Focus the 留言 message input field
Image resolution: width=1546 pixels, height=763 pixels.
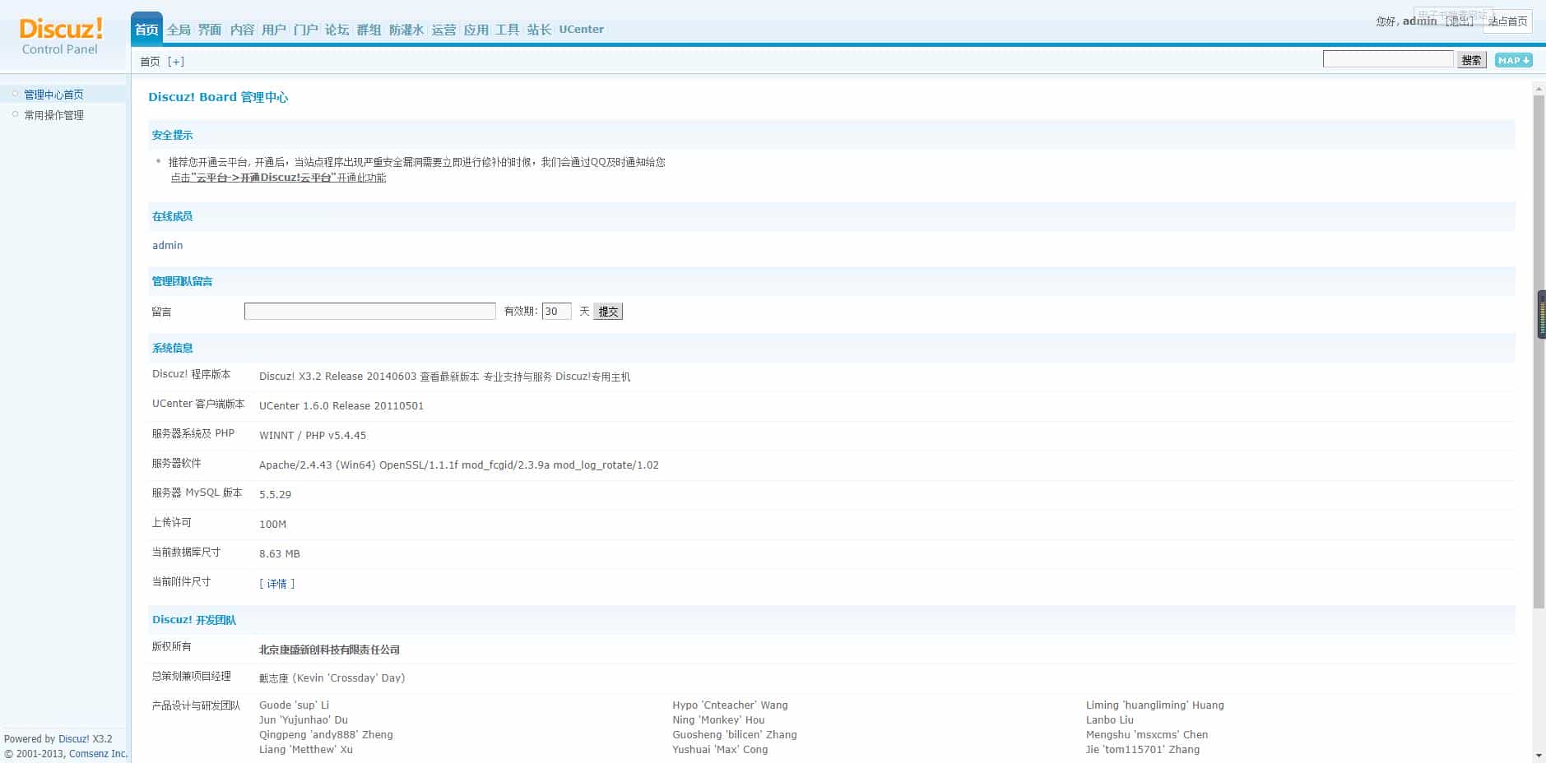point(370,312)
